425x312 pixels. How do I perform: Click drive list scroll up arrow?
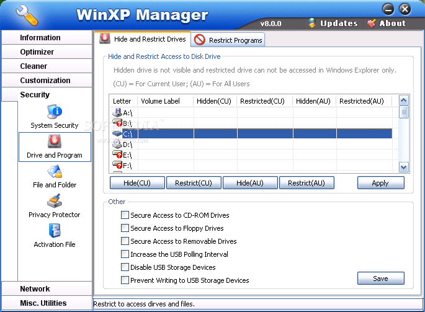click(403, 100)
